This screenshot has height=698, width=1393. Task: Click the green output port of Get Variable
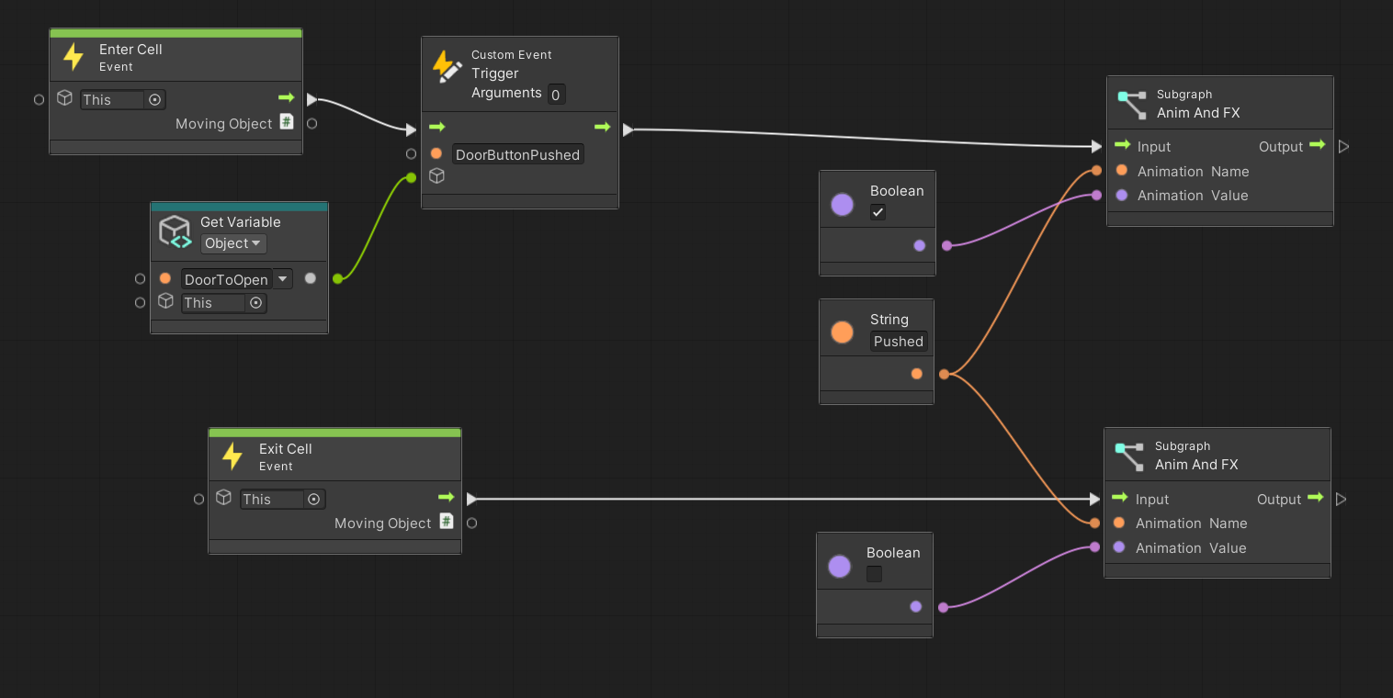(x=337, y=278)
